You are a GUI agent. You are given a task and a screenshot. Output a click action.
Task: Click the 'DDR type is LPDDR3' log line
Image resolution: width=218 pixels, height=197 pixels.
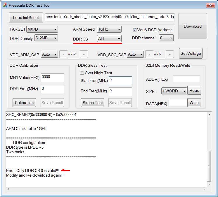(x=25, y=147)
